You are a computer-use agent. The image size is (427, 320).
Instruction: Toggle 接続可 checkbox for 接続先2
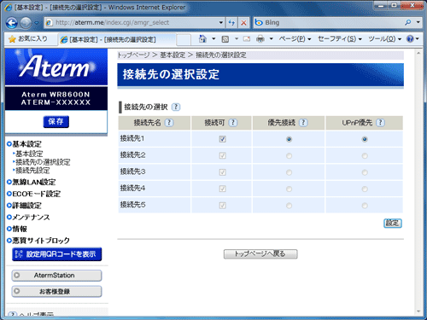click(222, 155)
